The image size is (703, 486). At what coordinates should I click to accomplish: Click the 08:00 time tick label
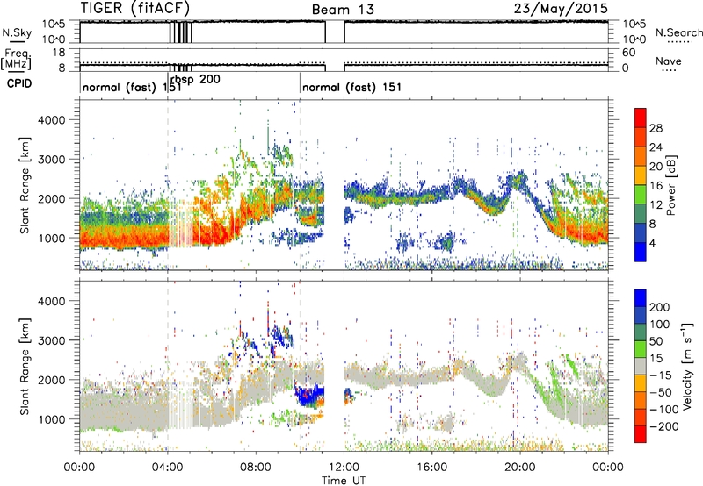click(x=256, y=468)
